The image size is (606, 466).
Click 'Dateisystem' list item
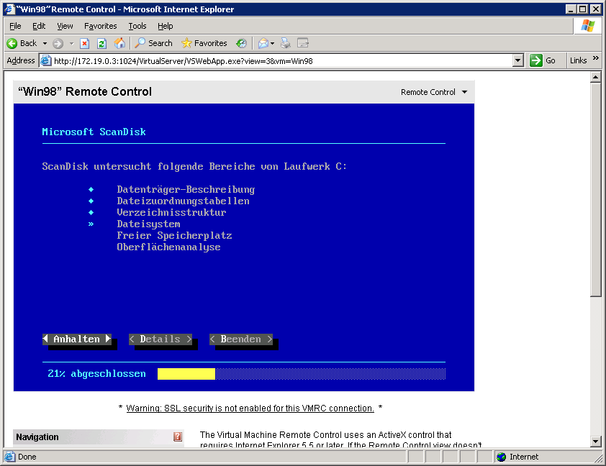[x=149, y=224]
